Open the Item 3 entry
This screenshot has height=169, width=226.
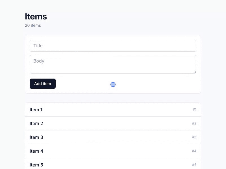[113, 137]
